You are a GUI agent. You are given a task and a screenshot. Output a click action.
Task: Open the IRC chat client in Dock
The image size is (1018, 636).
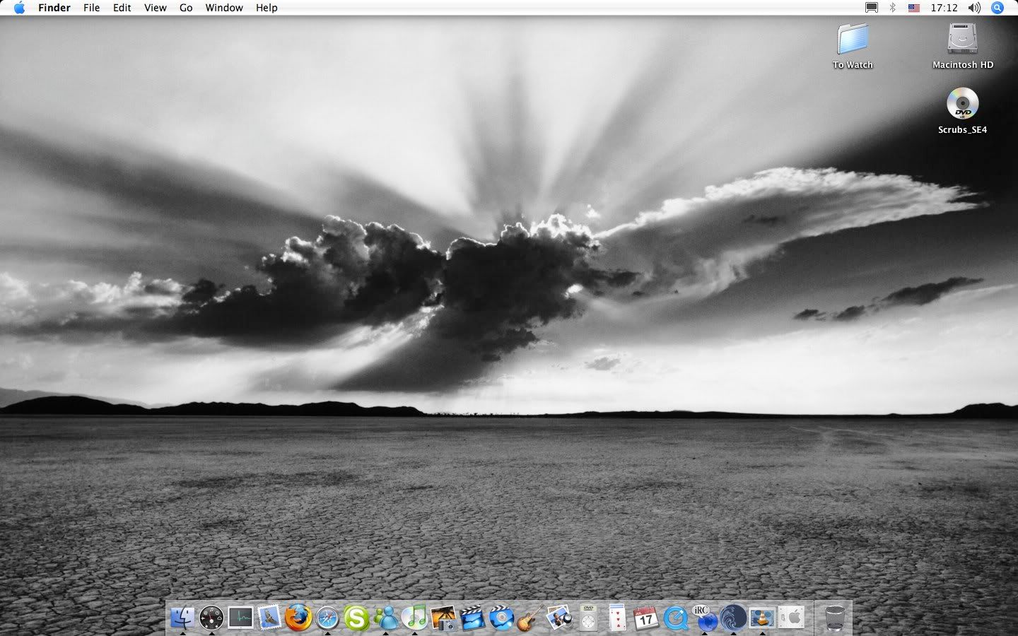click(x=704, y=618)
